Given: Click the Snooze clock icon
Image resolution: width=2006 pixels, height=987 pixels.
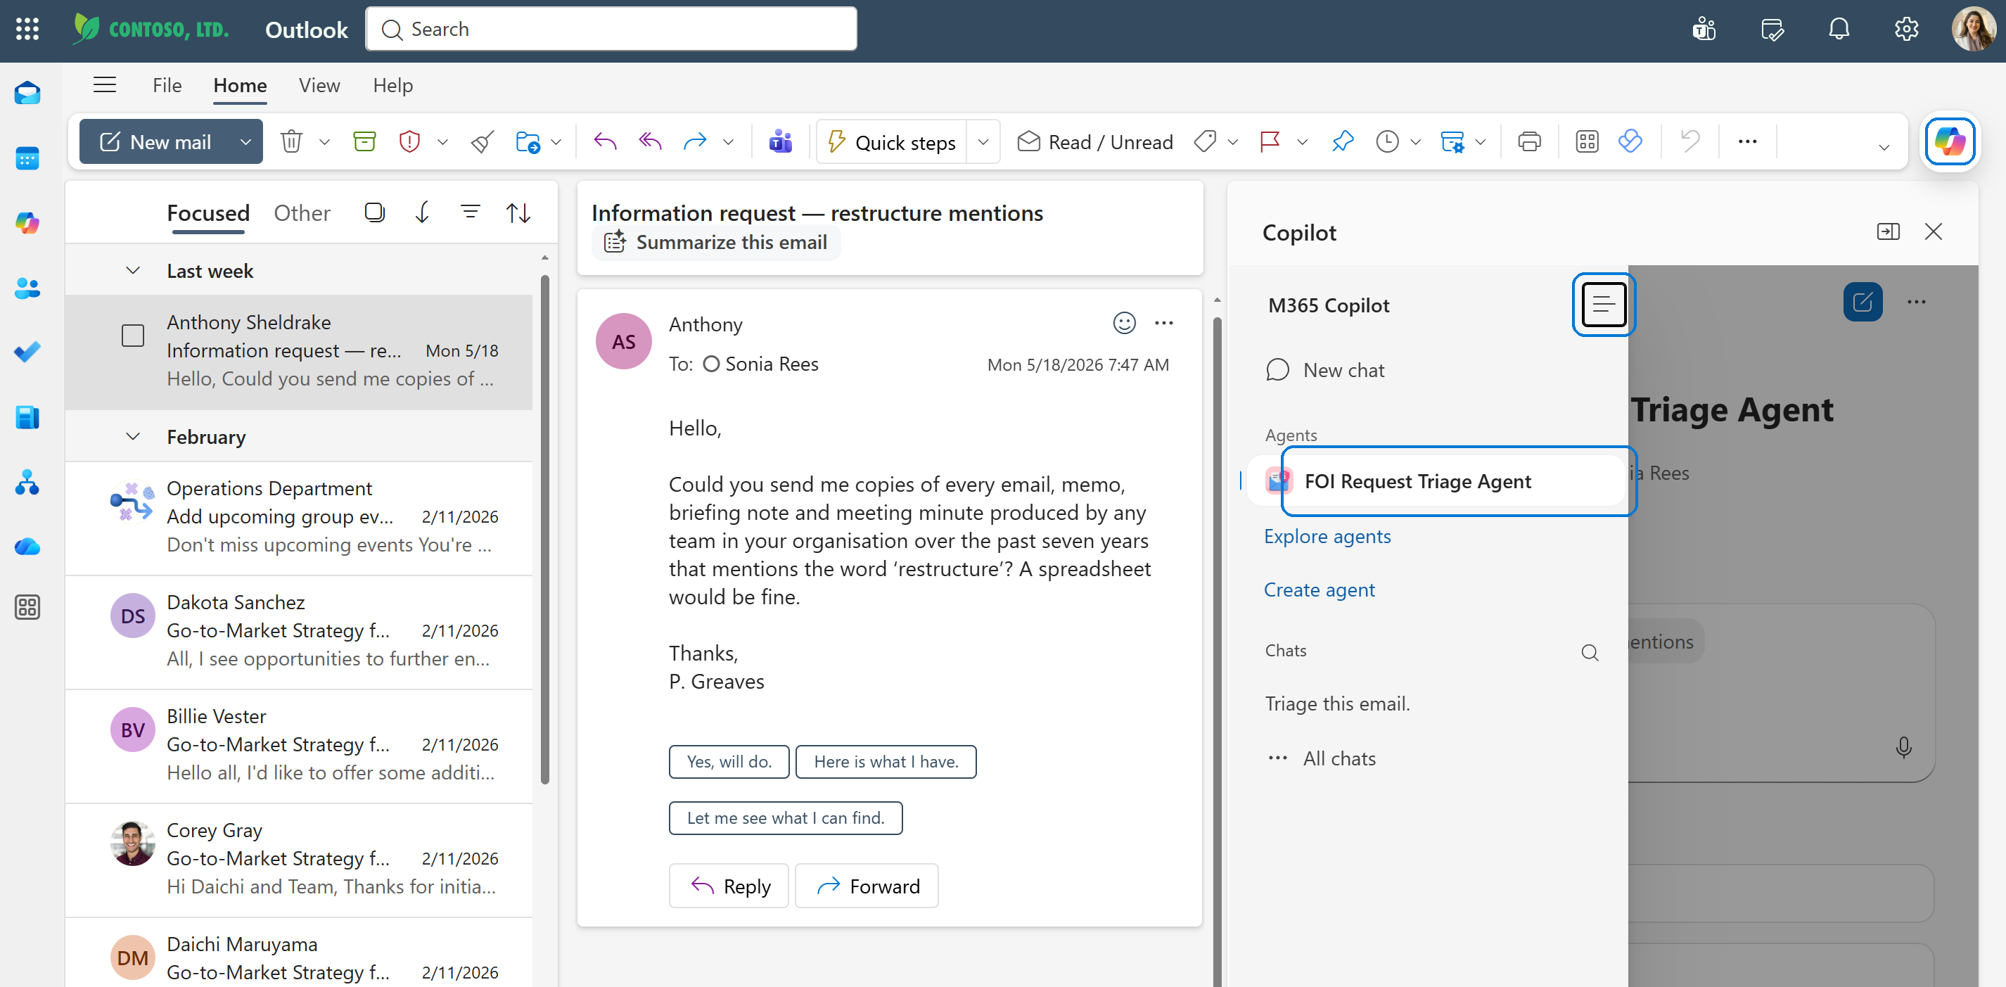Looking at the screenshot, I should click(1387, 142).
